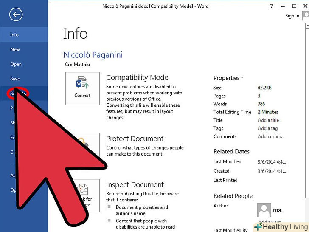Click 'Add a tag' field
This screenshot has width=309, height=232.
268,128
